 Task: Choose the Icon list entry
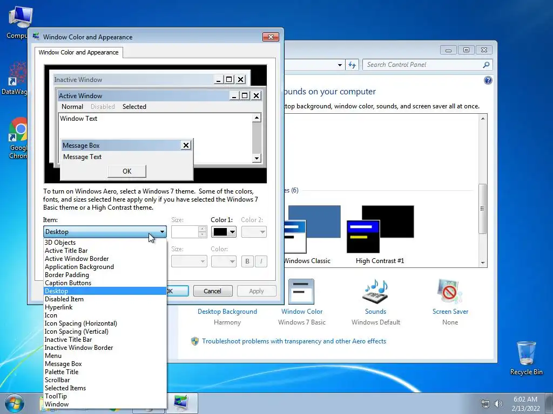pyautogui.click(x=105, y=315)
